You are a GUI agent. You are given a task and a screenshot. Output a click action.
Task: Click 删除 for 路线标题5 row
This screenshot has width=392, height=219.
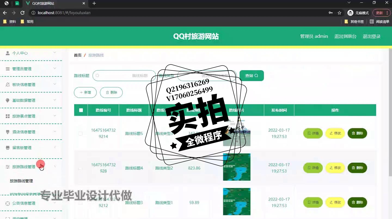[x=357, y=133]
